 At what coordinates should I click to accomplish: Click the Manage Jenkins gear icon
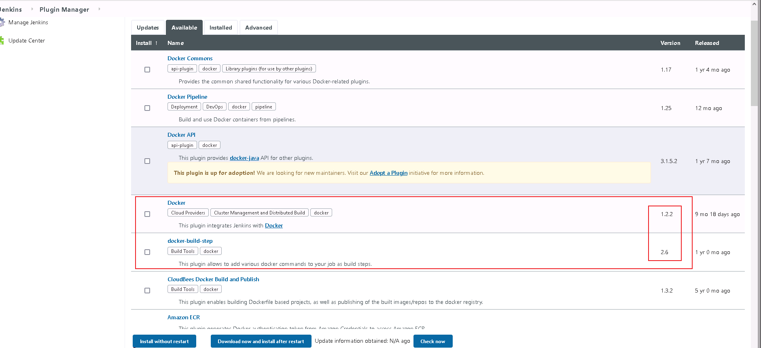(x=2, y=22)
